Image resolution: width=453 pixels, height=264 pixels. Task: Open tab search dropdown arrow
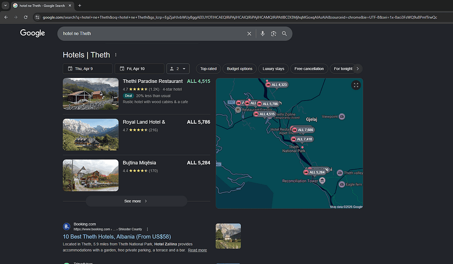point(5,5)
